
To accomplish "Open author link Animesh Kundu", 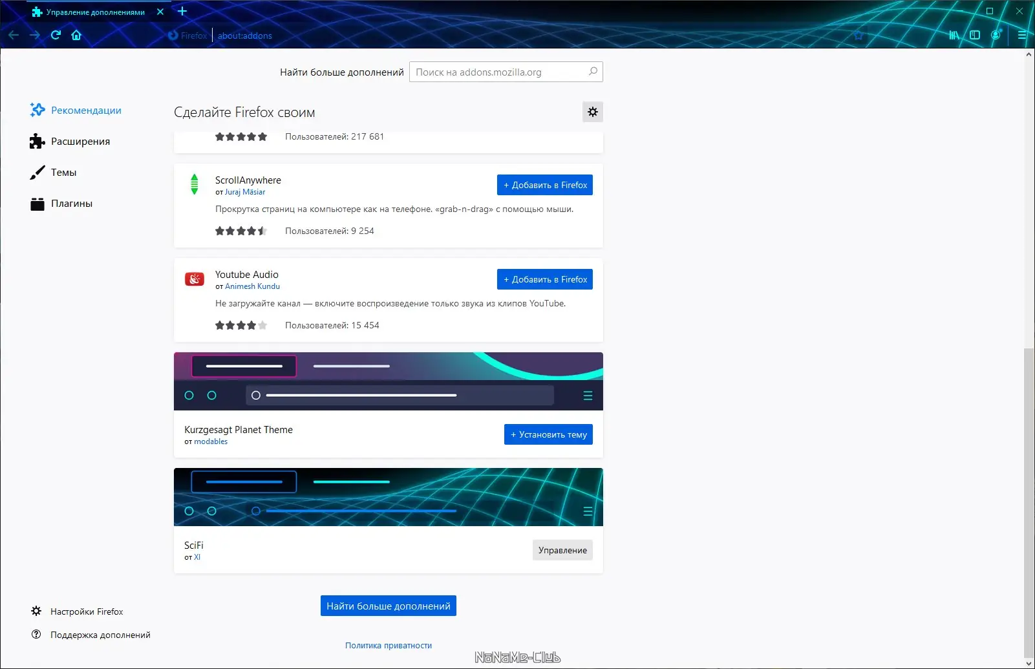I will pyautogui.click(x=252, y=286).
